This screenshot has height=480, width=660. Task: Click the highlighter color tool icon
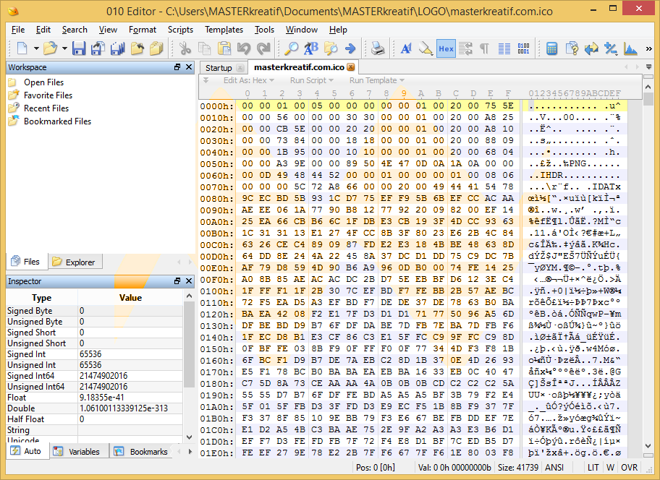tap(426, 48)
